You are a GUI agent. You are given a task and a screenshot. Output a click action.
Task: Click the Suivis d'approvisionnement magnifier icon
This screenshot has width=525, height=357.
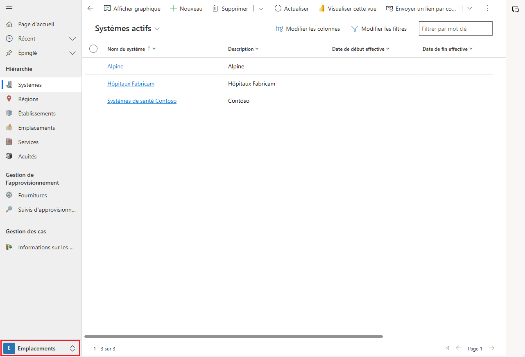pyautogui.click(x=9, y=210)
